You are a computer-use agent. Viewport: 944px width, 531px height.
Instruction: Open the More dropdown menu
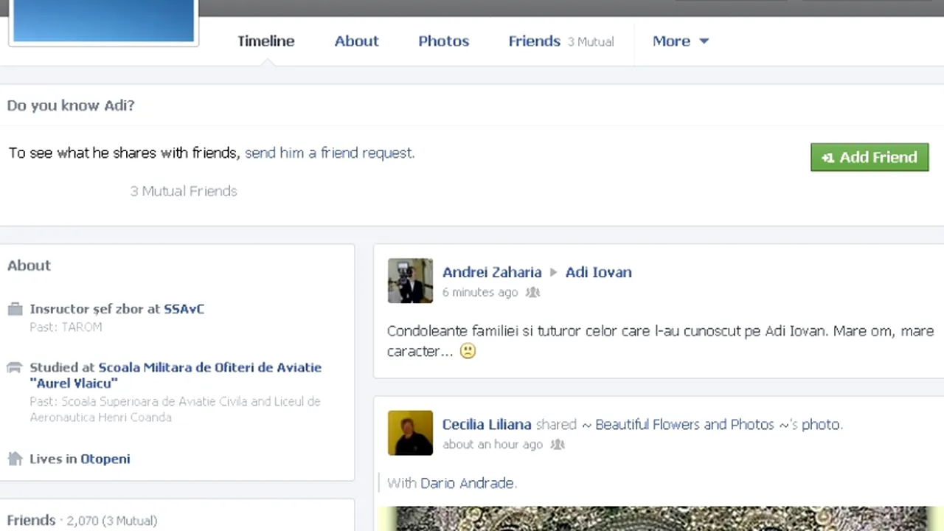pyautogui.click(x=680, y=41)
